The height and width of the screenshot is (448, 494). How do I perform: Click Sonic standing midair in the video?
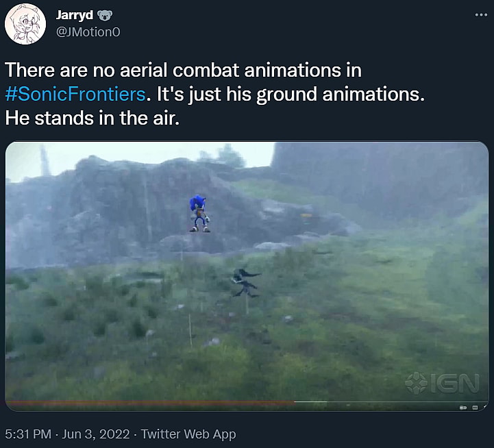pos(199,212)
